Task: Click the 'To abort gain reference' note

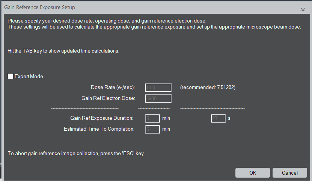Action: (x=76, y=154)
